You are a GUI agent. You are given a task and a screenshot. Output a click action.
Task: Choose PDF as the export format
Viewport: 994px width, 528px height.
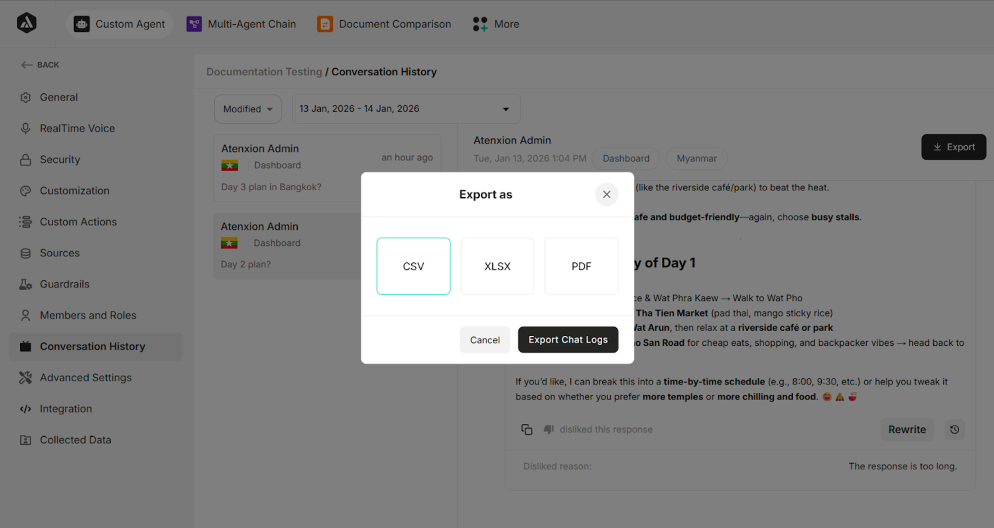[581, 266]
